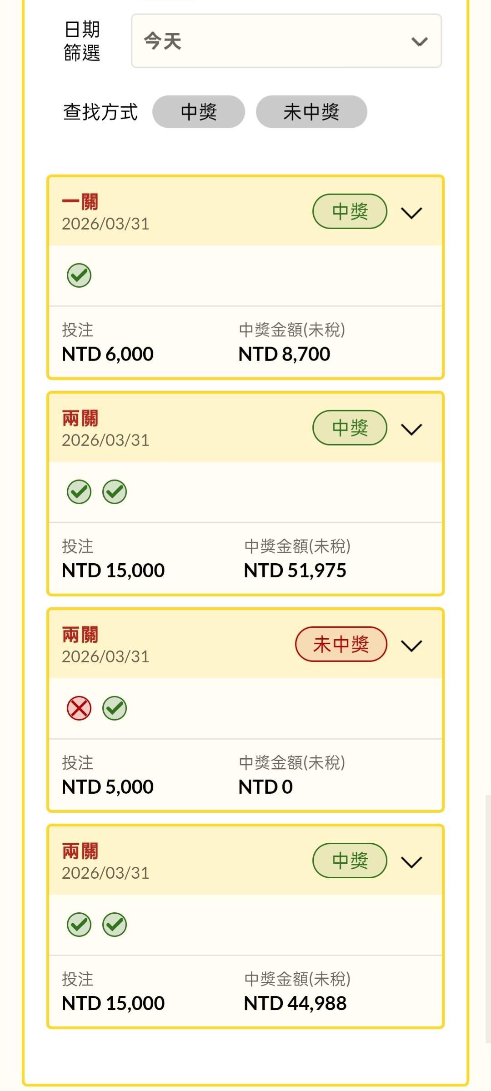Image resolution: width=491 pixels, height=1091 pixels.
Task: Click 中獎 badge on NTD 44,988 card
Action: click(x=350, y=861)
